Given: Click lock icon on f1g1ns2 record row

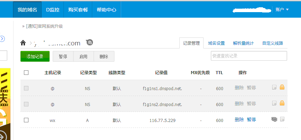Looking at the screenshot, I should 282,103.
